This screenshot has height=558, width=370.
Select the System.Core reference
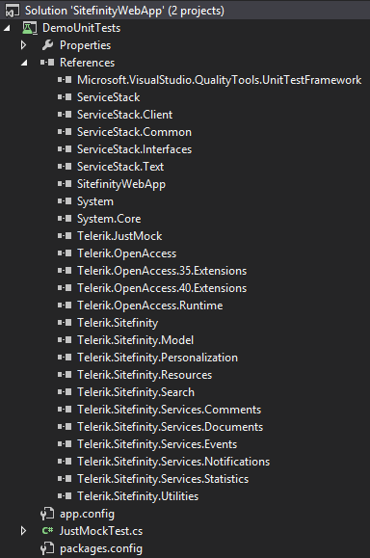pos(109,219)
